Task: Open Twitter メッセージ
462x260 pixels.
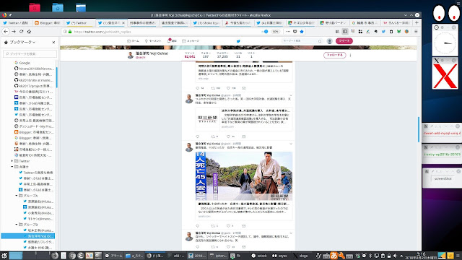Action: point(191,41)
